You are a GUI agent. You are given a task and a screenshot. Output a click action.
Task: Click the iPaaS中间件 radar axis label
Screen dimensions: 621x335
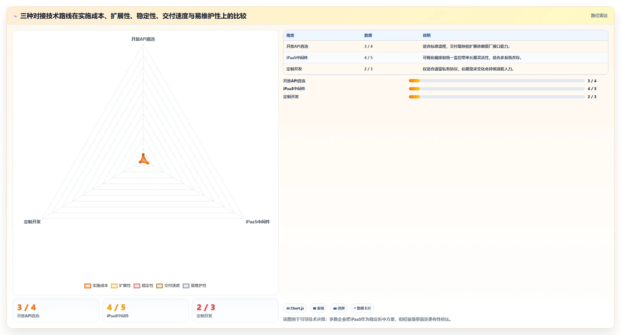pos(258,222)
